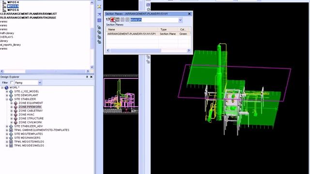Close the Section Planes dialog

click(x=189, y=14)
